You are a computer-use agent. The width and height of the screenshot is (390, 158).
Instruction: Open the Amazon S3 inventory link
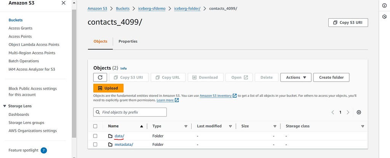[216, 95]
